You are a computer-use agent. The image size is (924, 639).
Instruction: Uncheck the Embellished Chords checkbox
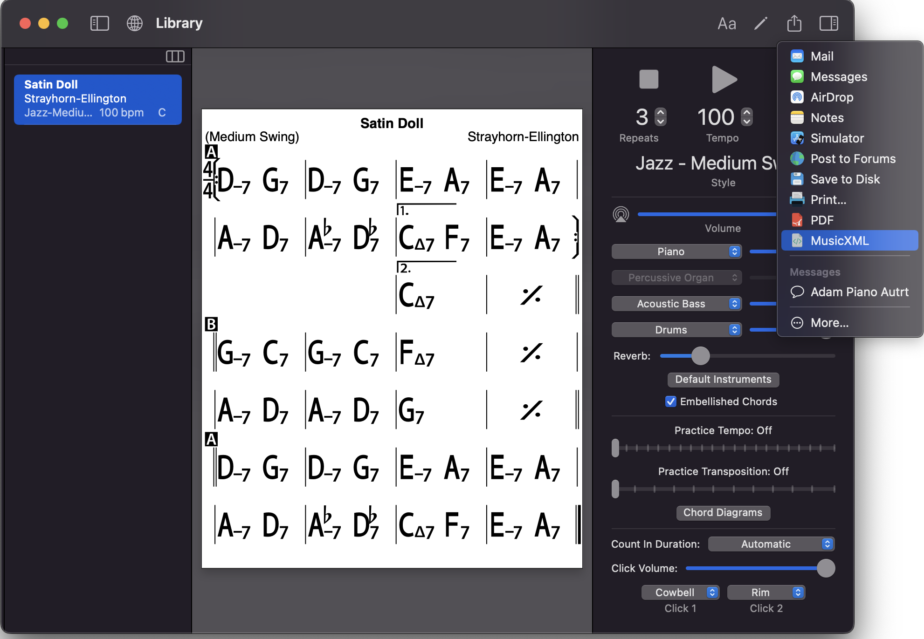(x=670, y=401)
